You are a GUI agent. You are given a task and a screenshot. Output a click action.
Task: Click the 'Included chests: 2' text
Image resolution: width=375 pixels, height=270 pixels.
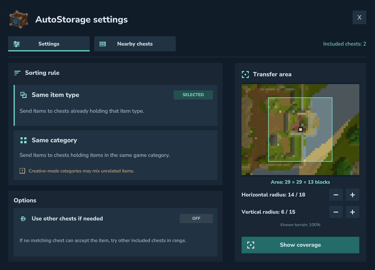345,44
